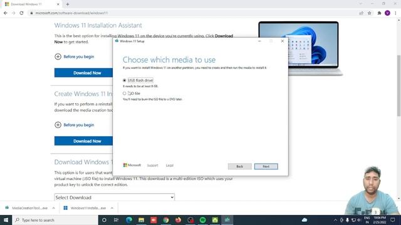Screen dimensions: 401x225
Task: Open the Legal link in setup dialog
Action: [x=170, y=165]
